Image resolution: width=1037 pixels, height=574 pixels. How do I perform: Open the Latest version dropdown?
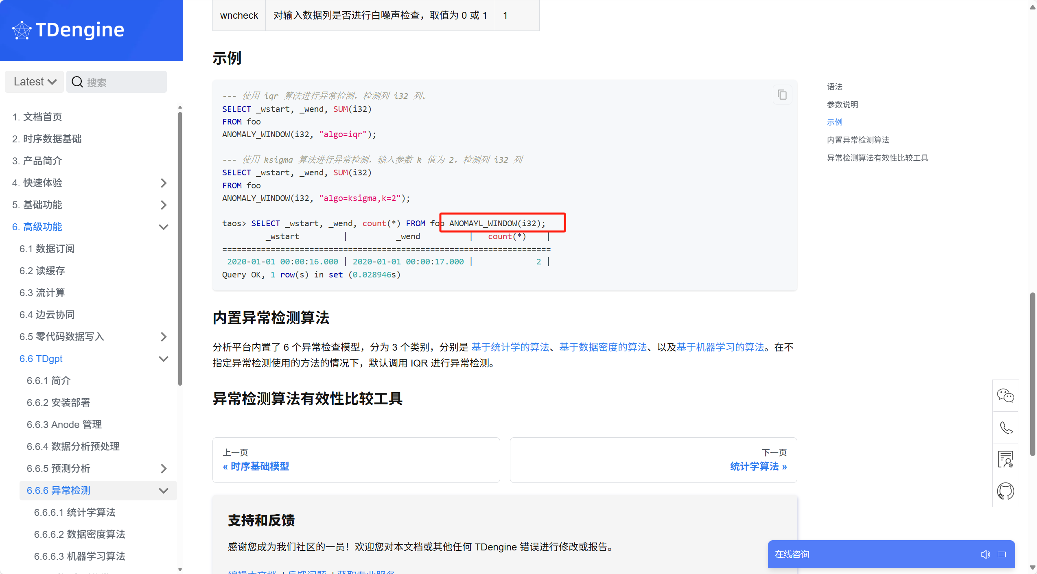(x=35, y=82)
